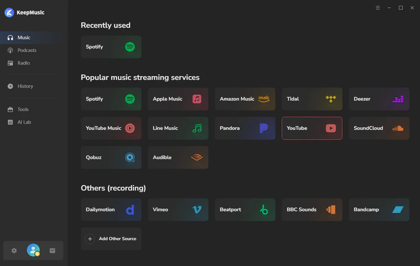
Task: Open the Podcasts section
Action: [x=26, y=50]
